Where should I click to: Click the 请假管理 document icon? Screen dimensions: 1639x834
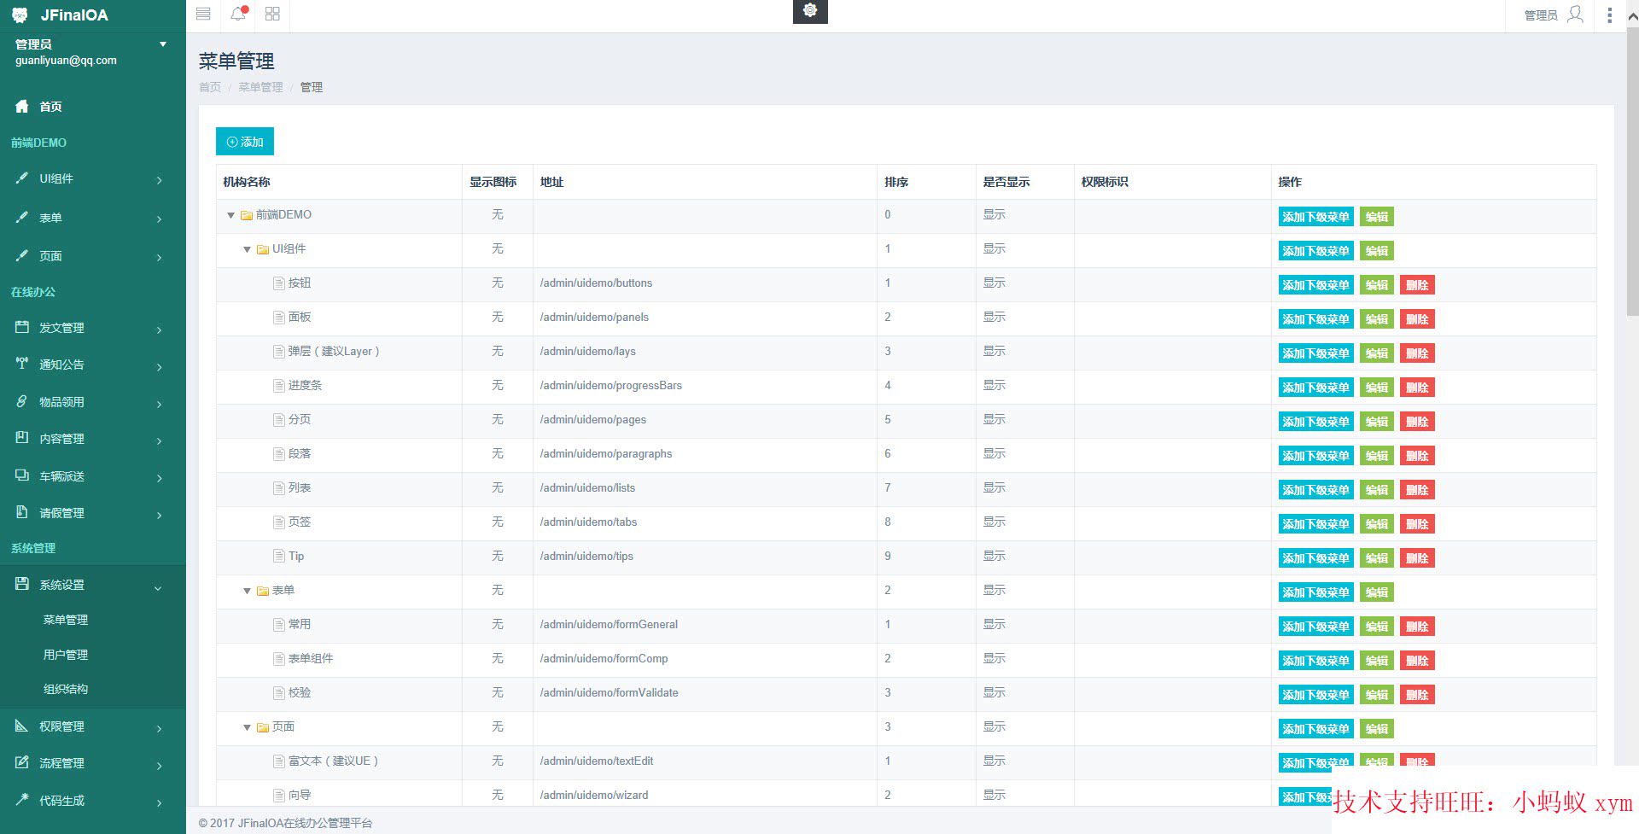click(x=22, y=512)
